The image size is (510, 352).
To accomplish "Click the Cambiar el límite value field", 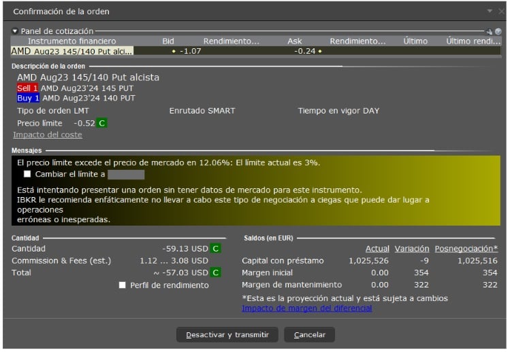I will point(126,175).
